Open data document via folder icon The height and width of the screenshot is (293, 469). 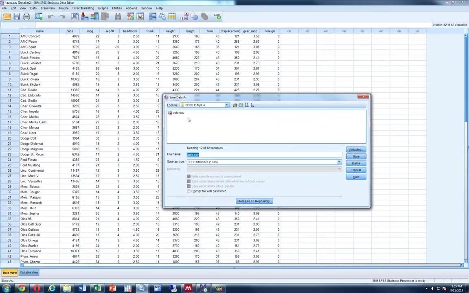(x=7, y=16)
